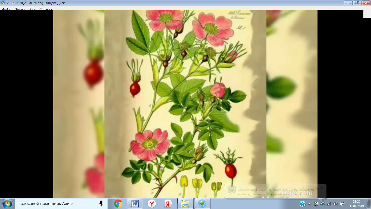Click the scissors screenshot icon in the notification
Viewport: 371px width, 209px height.
click(231, 190)
